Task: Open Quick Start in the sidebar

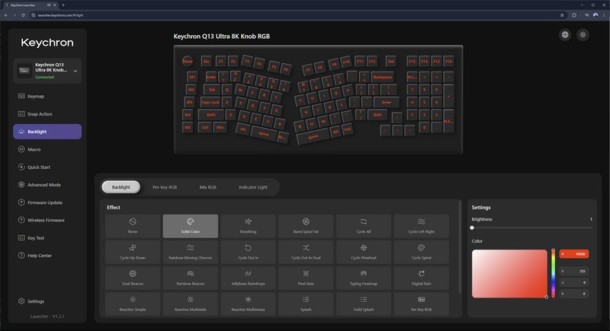Action: point(47,167)
